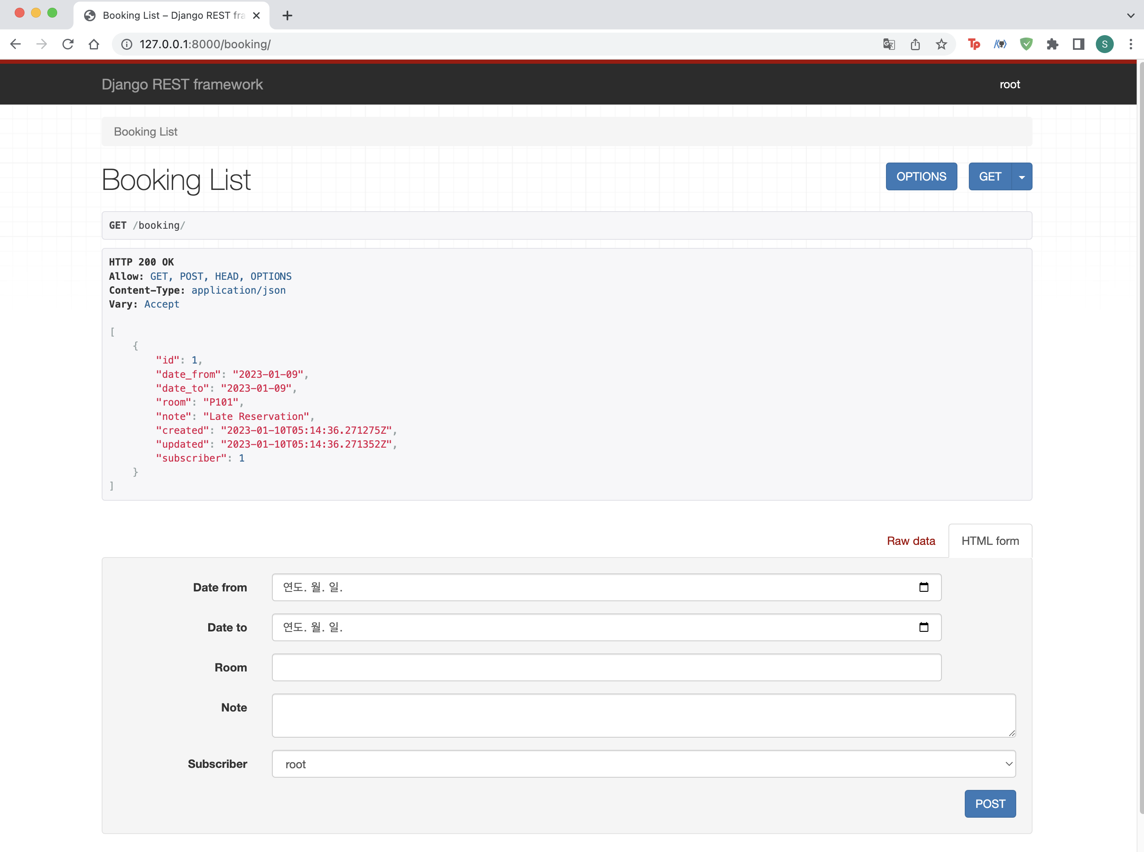Bookmark this page with star icon
The image size is (1144, 852).
point(941,45)
